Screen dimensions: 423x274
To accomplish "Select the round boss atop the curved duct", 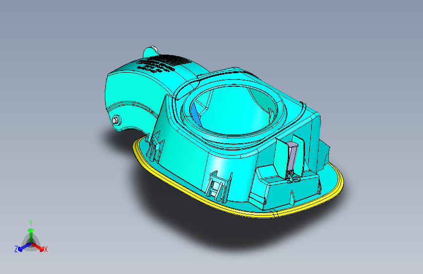I will tap(151, 52).
